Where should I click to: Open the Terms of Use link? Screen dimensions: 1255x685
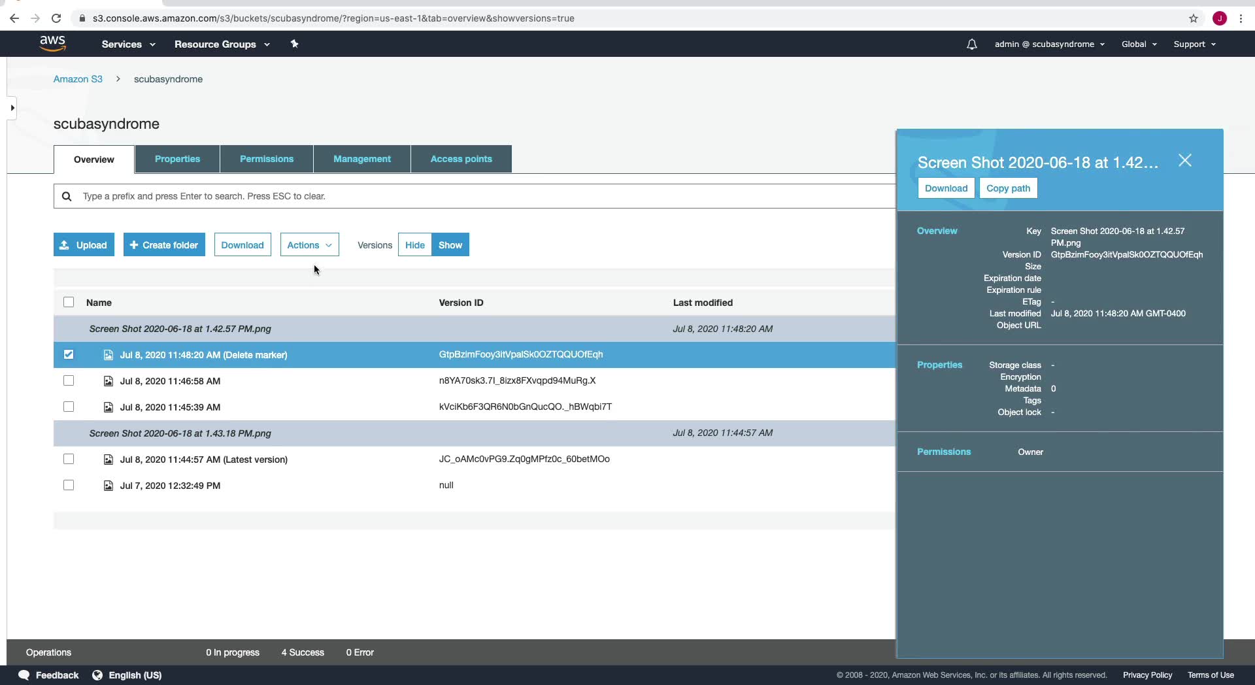(1211, 675)
